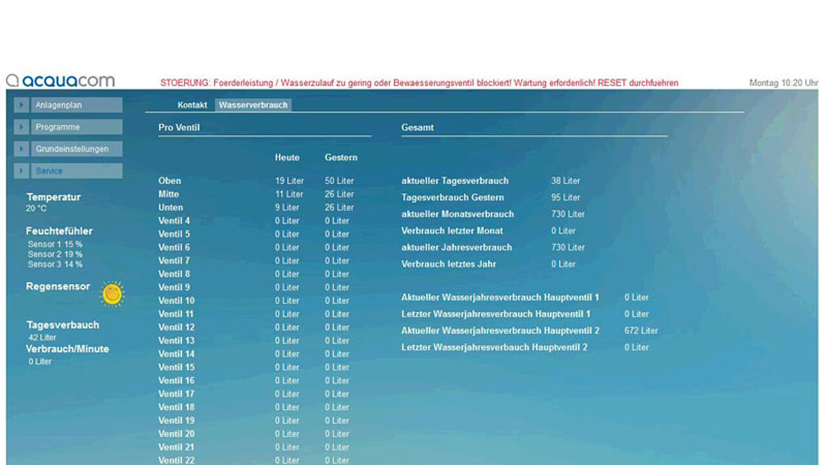The image size is (827, 465).
Task: Open the Service menu
Action: click(76, 171)
